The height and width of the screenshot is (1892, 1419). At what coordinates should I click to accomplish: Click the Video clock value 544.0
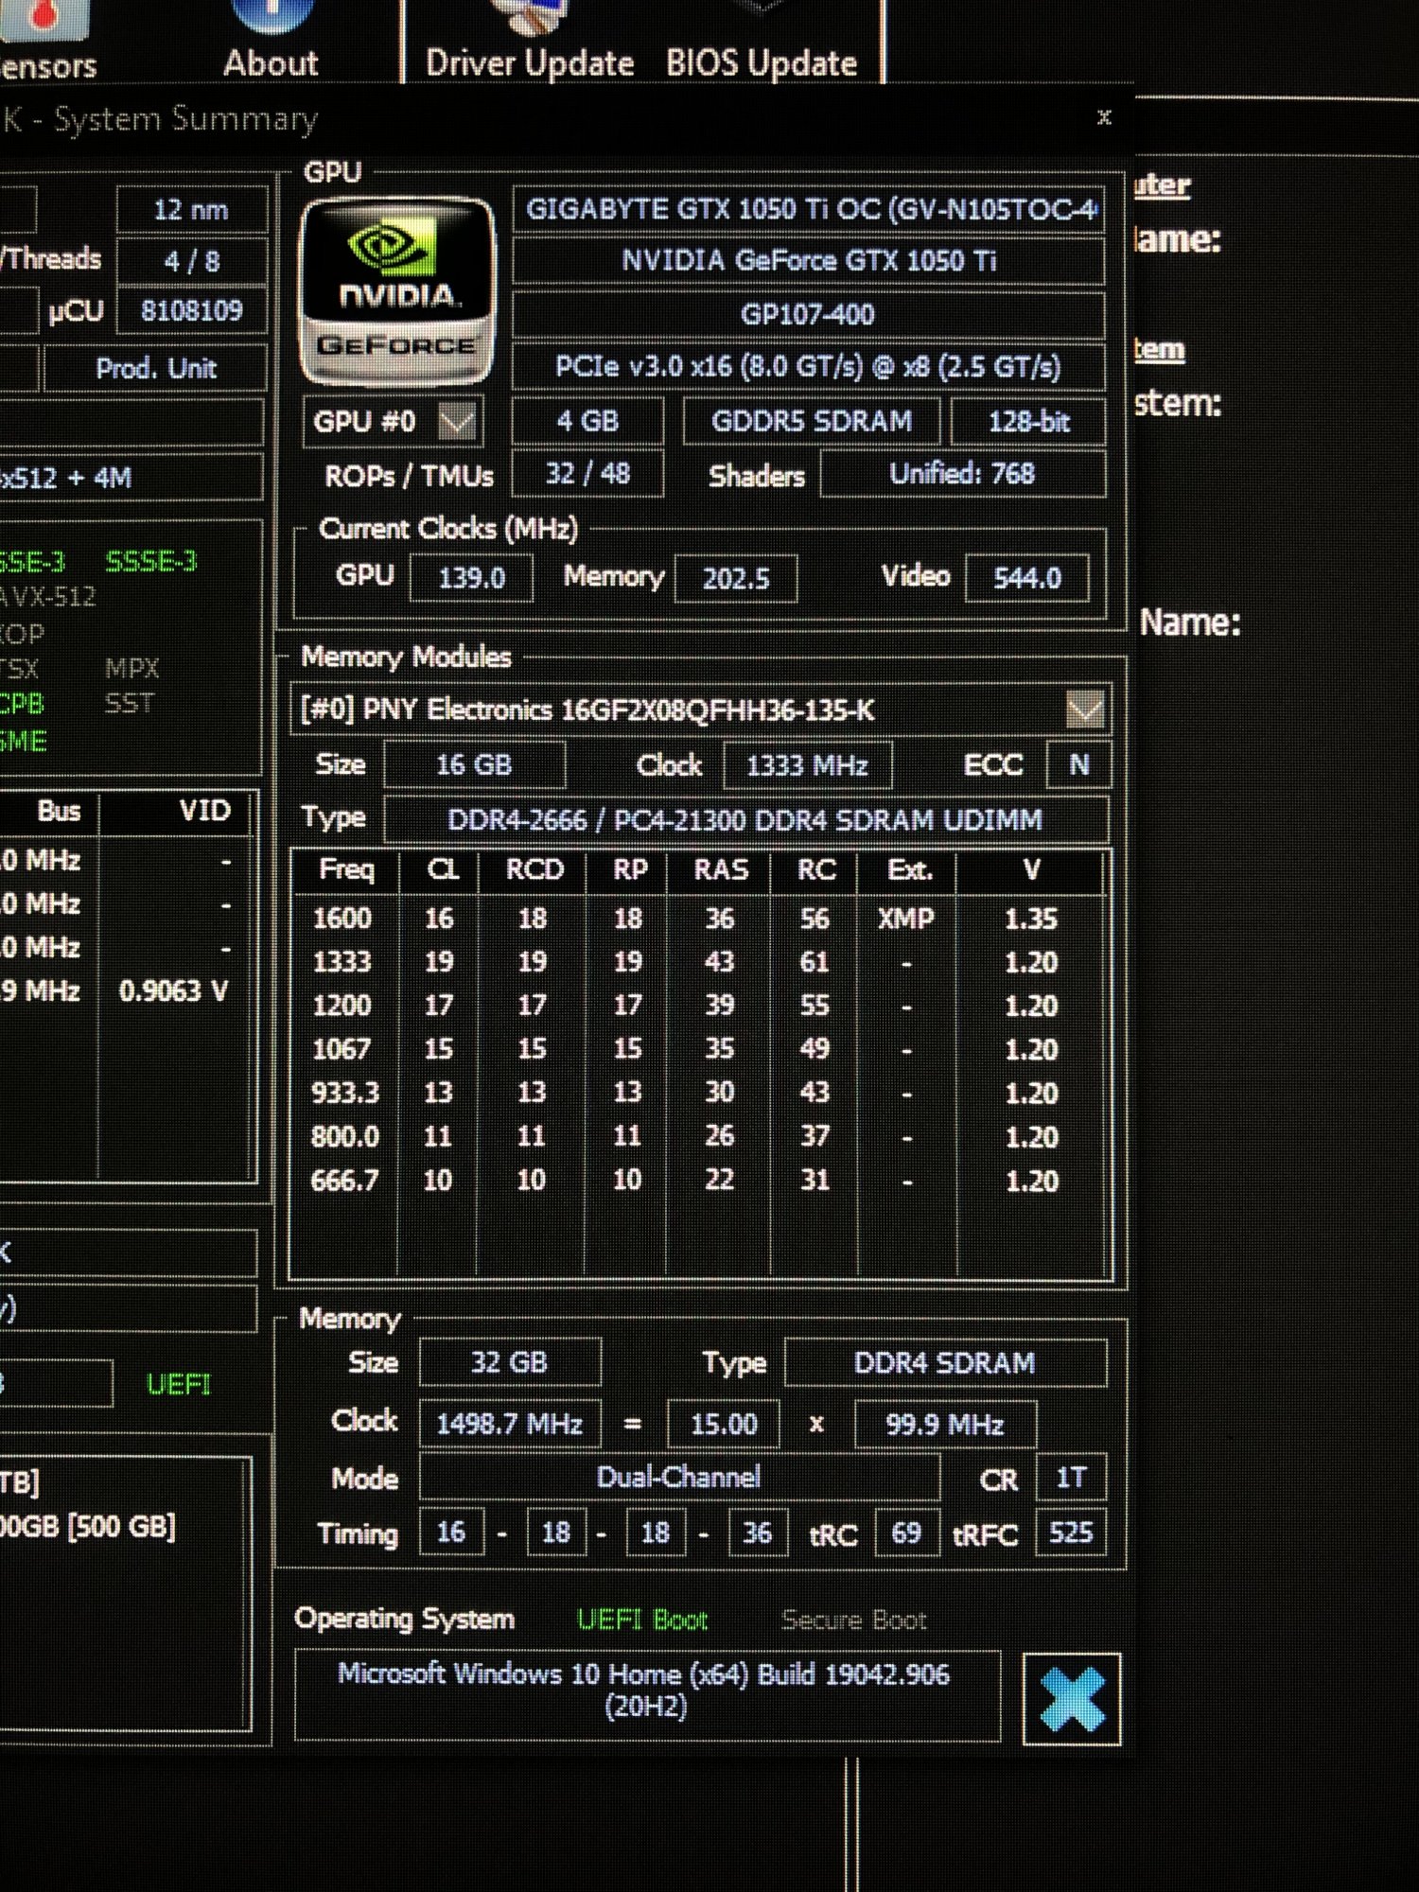point(1027,578)
